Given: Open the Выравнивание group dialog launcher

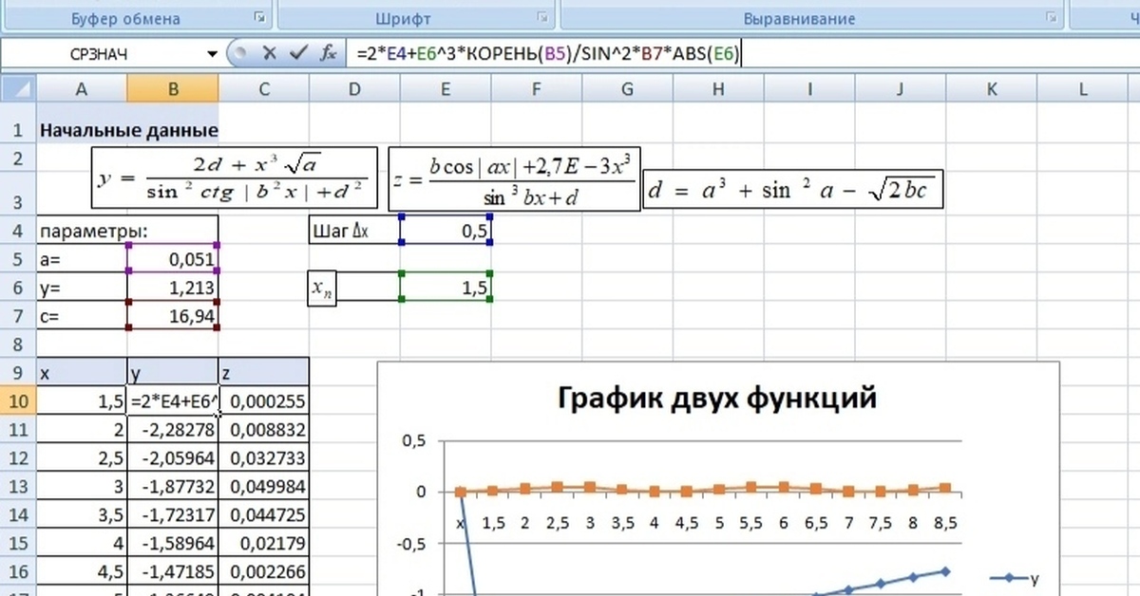Looking at the screenshot, I should pos(1051,18).
